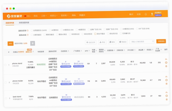The width and height of the screenshot is (172, 111).
Task: Click the search magnifier icon in keyword box
Action: (x=153, y=41)
